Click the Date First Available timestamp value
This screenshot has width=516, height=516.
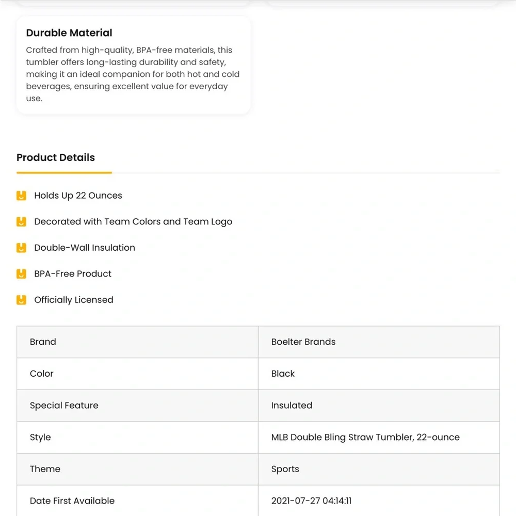(x=311, y=501)
